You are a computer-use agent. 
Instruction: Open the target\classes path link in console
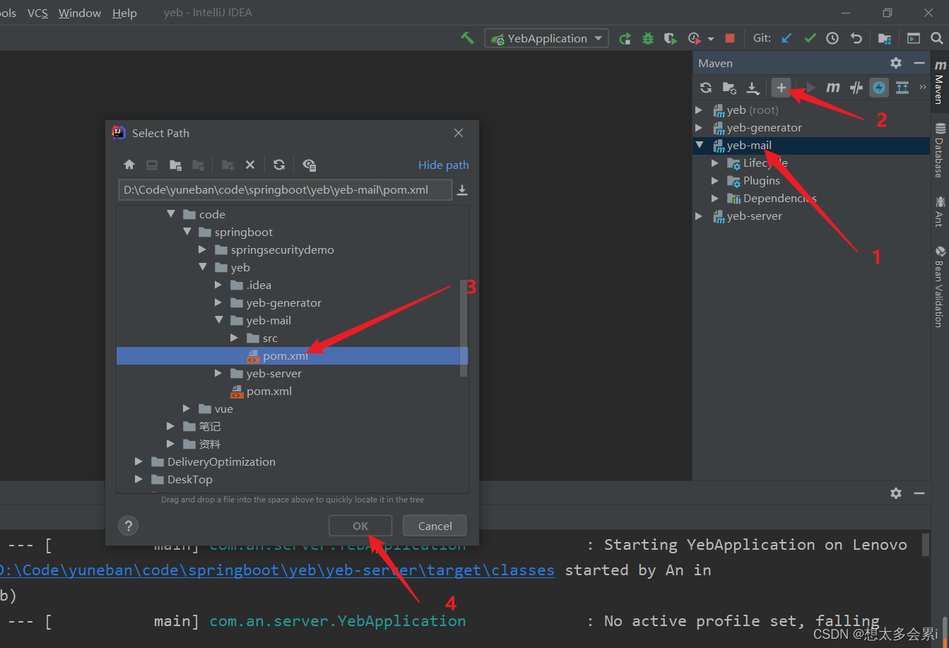(x=277, y=570)
